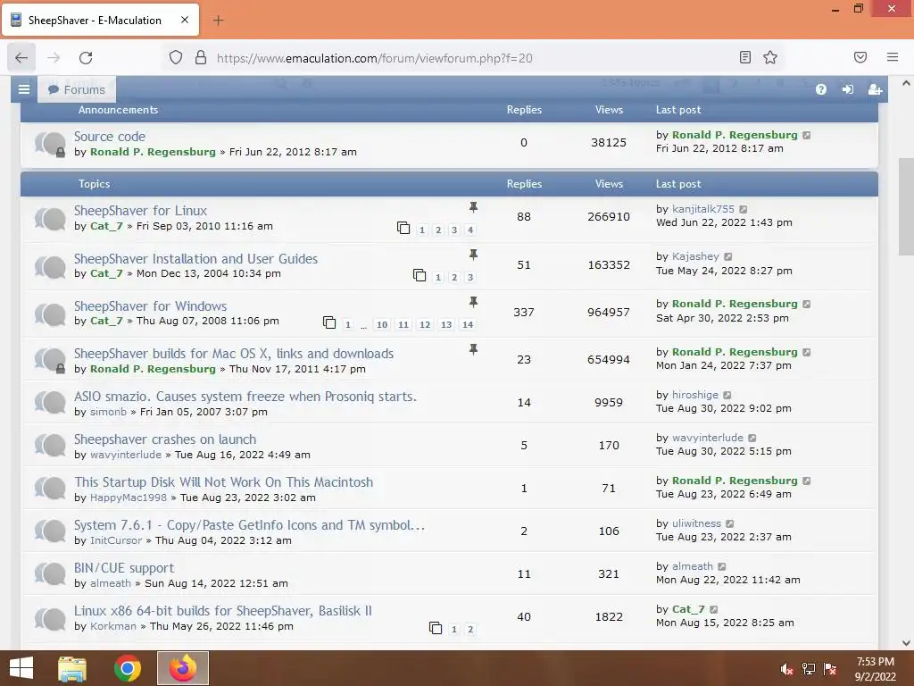Image resolution: width=914 pixels, height=686 pixels.
Task: Toggle reader view icon in address bar
Action: click(x=745, y=57)
